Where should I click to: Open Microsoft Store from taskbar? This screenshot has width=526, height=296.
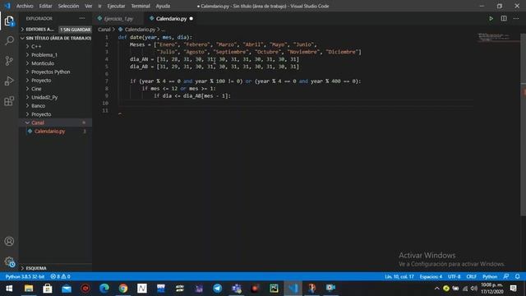(48, 289)
